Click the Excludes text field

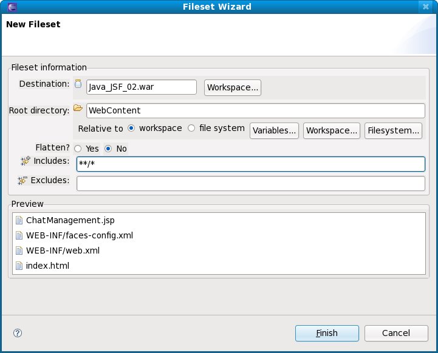[250, 183]
